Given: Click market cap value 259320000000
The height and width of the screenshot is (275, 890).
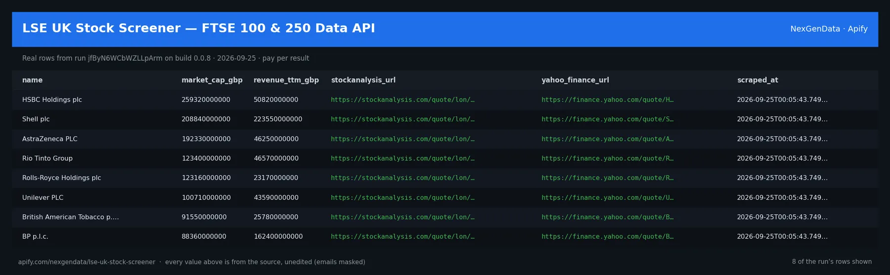Looking at the screenshot, I should pyautogui.click(x=206, y=100).
